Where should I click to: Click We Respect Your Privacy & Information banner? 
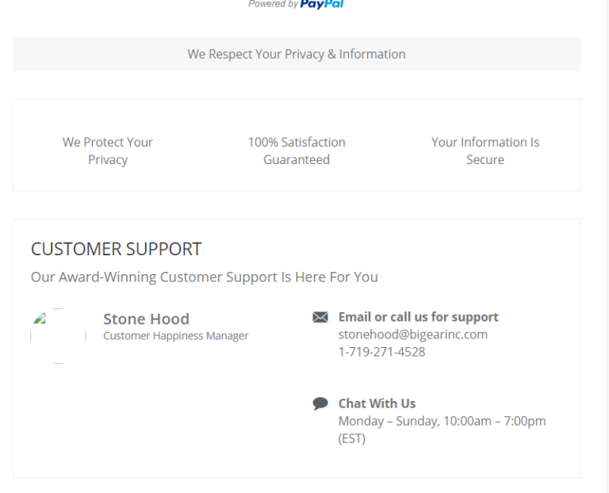pyautogui.click(x=297, y=55)
